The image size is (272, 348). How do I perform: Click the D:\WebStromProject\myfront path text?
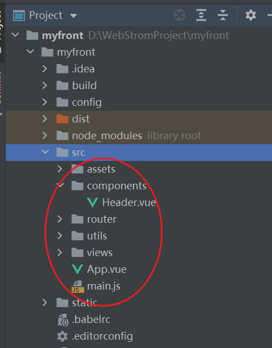click(159, 35)
